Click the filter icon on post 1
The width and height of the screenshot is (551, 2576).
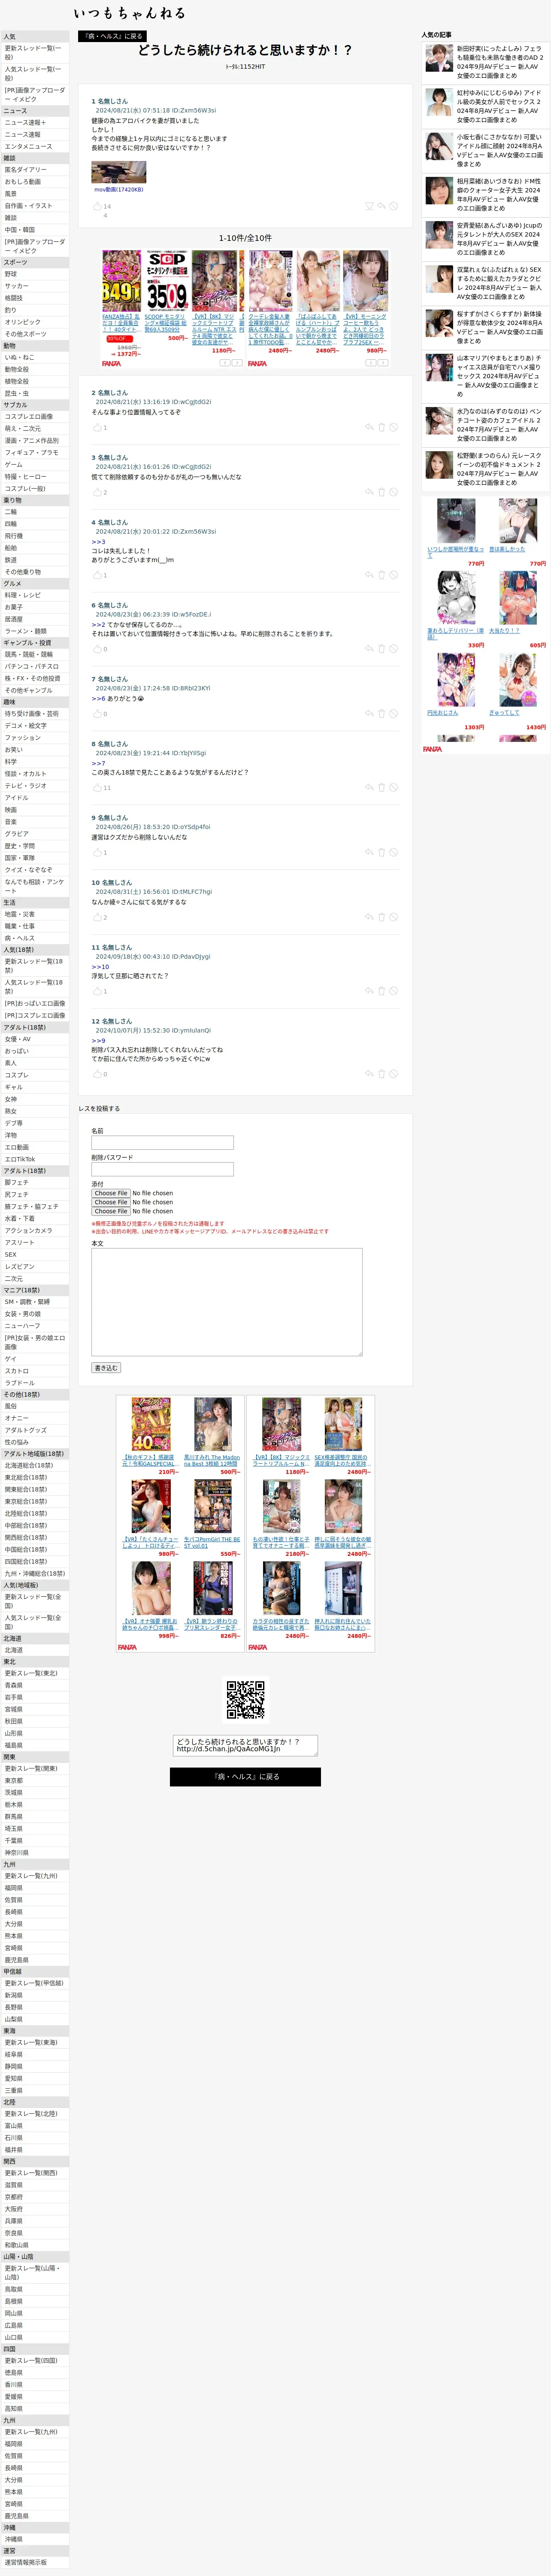(x=368, y=206)
